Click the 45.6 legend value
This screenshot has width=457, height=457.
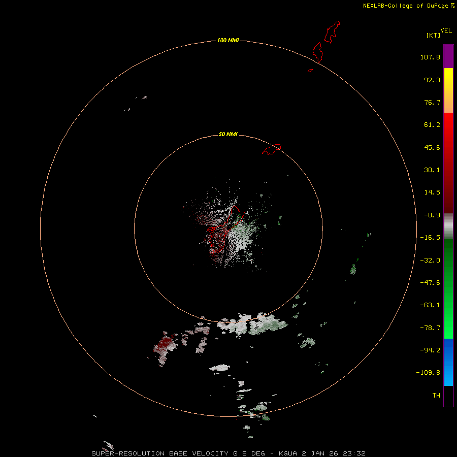tap(432, 147)
